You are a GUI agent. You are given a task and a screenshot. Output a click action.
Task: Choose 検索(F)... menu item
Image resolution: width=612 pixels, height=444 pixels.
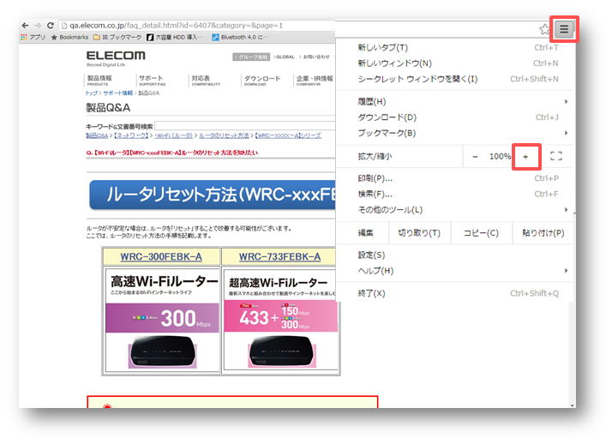click(454, 194)
